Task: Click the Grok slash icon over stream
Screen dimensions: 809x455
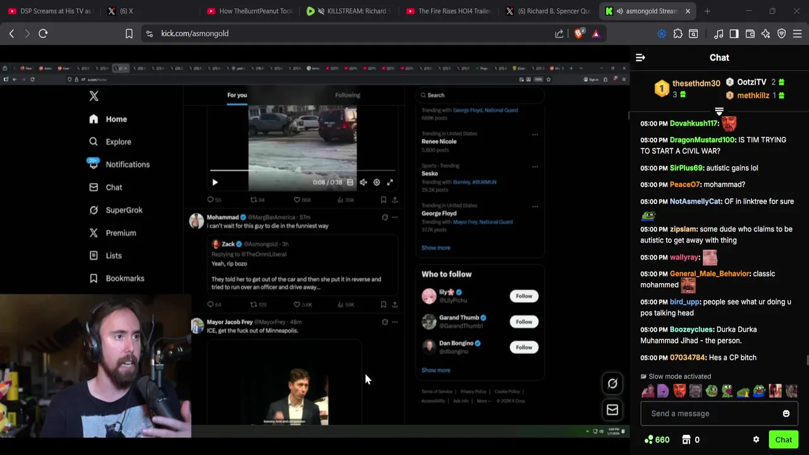Action: pyautogui.click(x=612, y=384)
